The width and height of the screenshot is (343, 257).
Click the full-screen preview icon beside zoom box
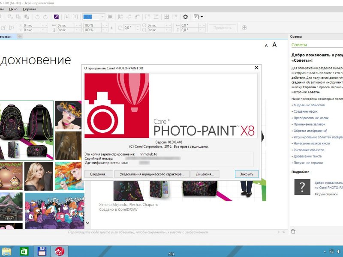110,17
